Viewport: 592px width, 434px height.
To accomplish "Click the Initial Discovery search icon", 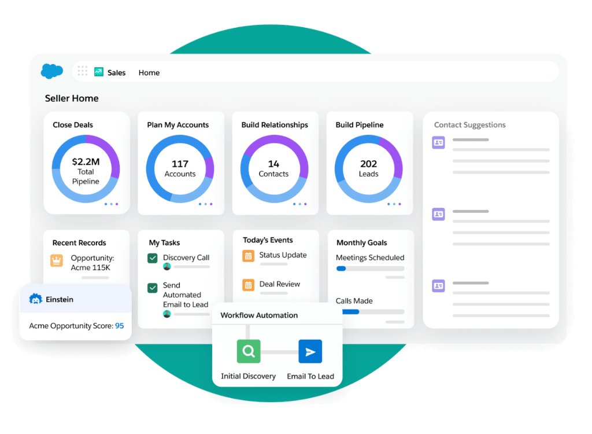I will pos(248,351).
